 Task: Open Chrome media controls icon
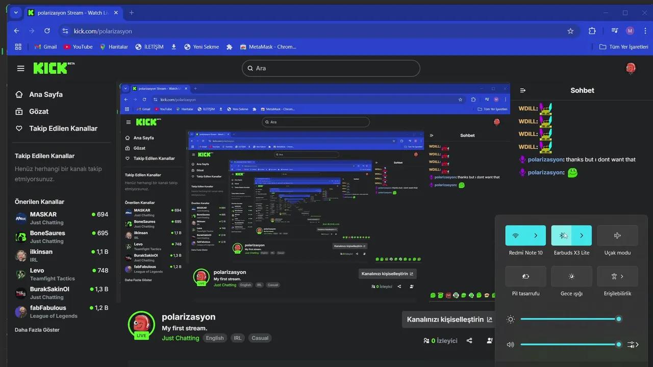[x=614, y=31]
